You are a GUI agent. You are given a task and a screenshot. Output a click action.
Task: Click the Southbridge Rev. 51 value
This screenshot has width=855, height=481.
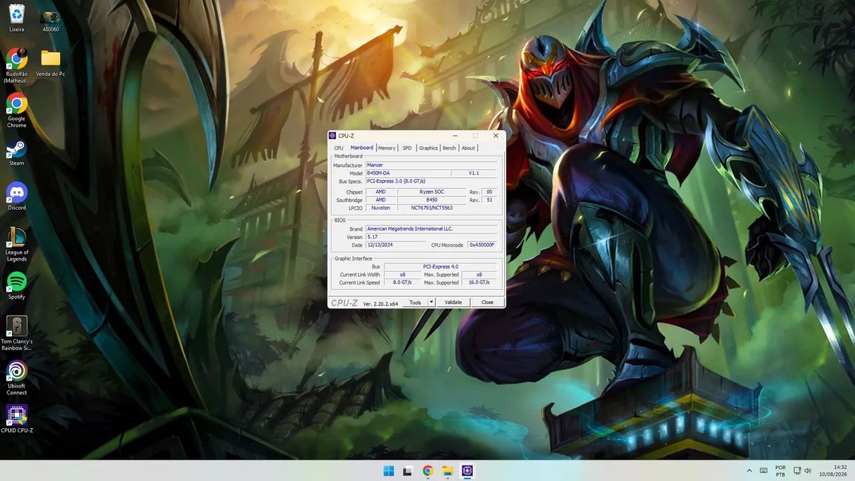tap(490, 200)
